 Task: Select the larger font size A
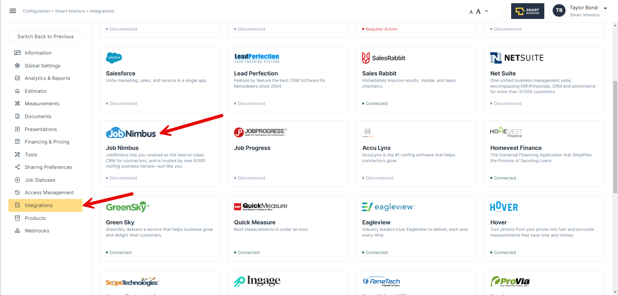[478, 11]
